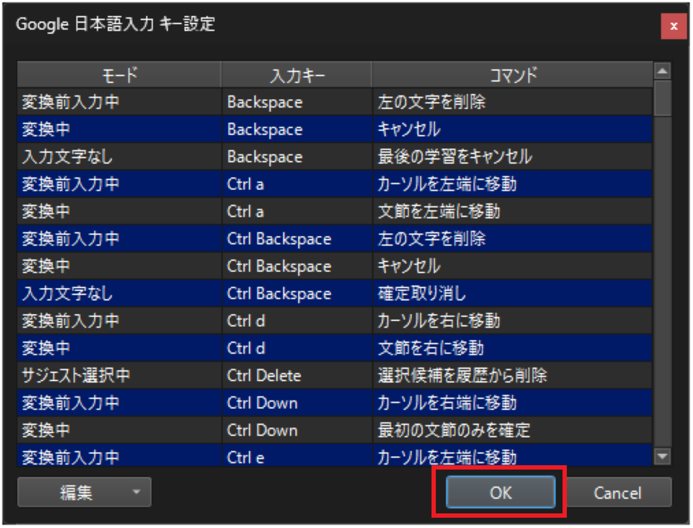The width and height of the screenshot is (693, 528).
Task: Select the Ctrl Down 最初の文節のみを確定 row
Action: point(217,430)
